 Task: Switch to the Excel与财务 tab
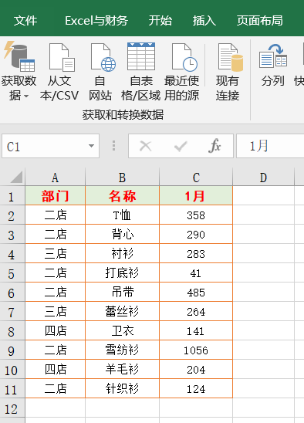pyautogui.click(x=96, y=21)
